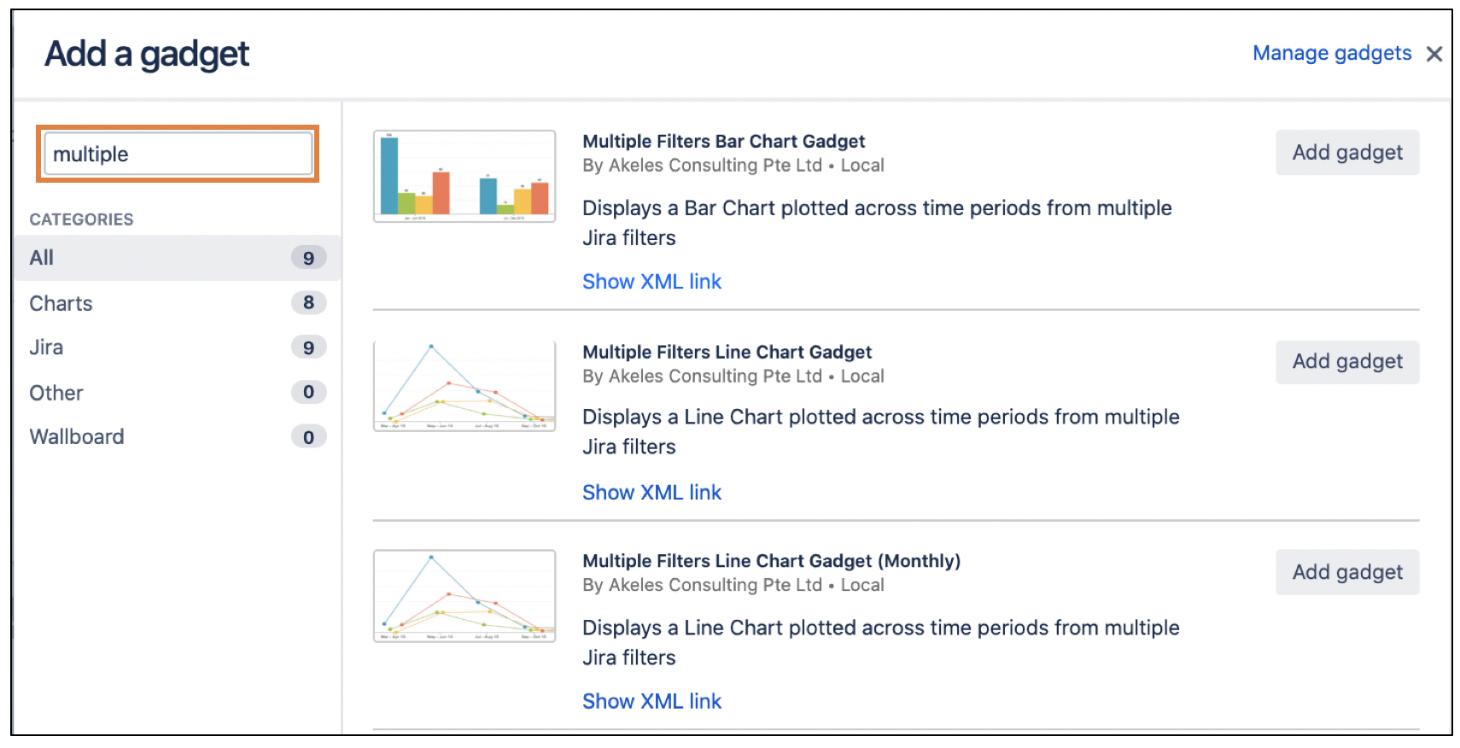Select the Wallboard category
The height and width of the screenshot is (748, 1460).
76,436
